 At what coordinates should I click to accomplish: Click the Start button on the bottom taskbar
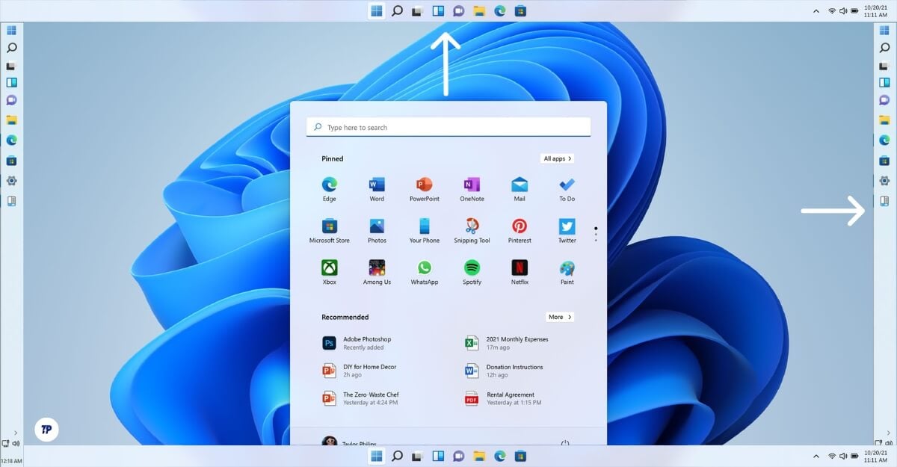(377, 455)
